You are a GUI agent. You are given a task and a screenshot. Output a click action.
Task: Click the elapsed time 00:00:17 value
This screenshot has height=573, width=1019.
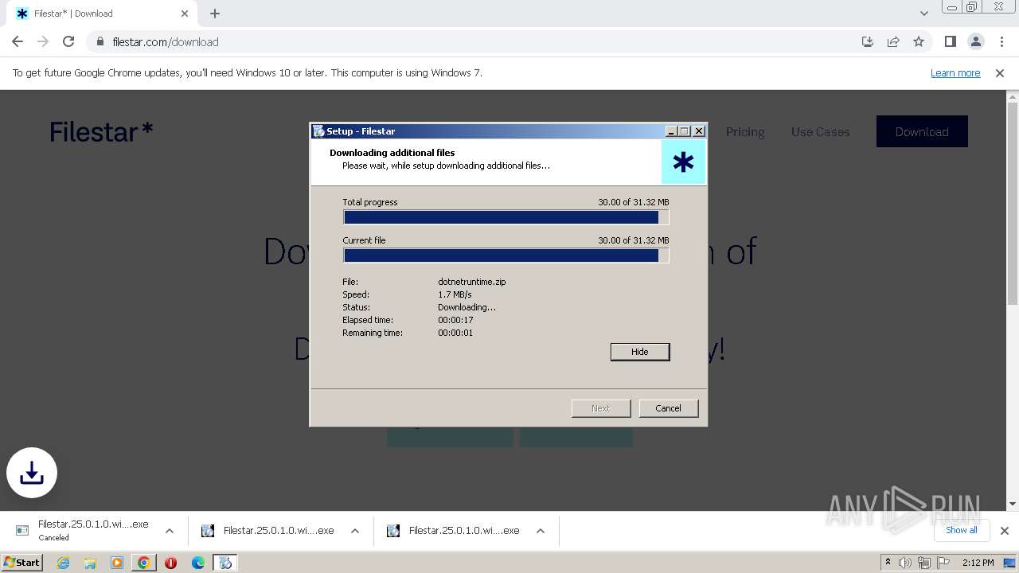[455, 320]
